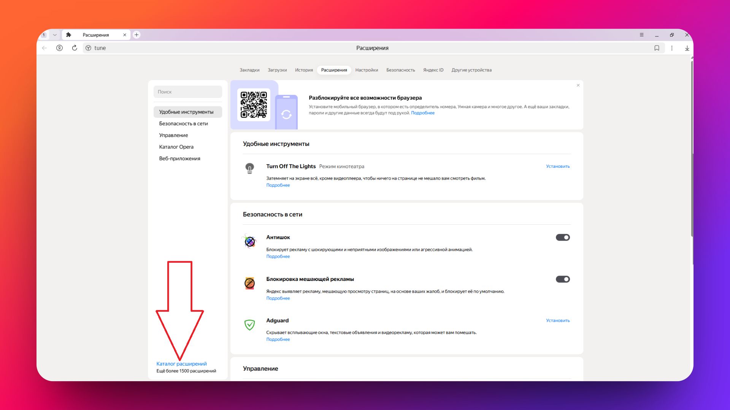Click the Поиск search field

tap(188, 91)
